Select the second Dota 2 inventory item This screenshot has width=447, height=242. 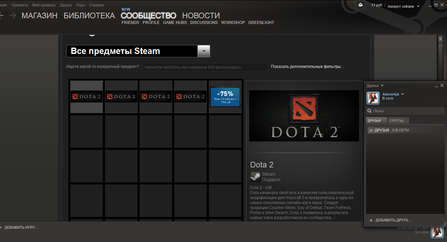pyautogui.click(x=121, y=97)
